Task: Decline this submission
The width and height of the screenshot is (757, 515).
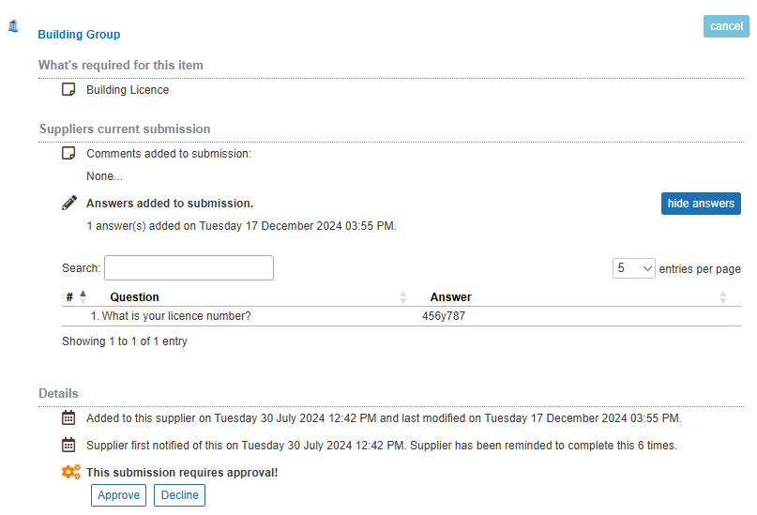Action: pyautogui.click(x=179, y=495)
